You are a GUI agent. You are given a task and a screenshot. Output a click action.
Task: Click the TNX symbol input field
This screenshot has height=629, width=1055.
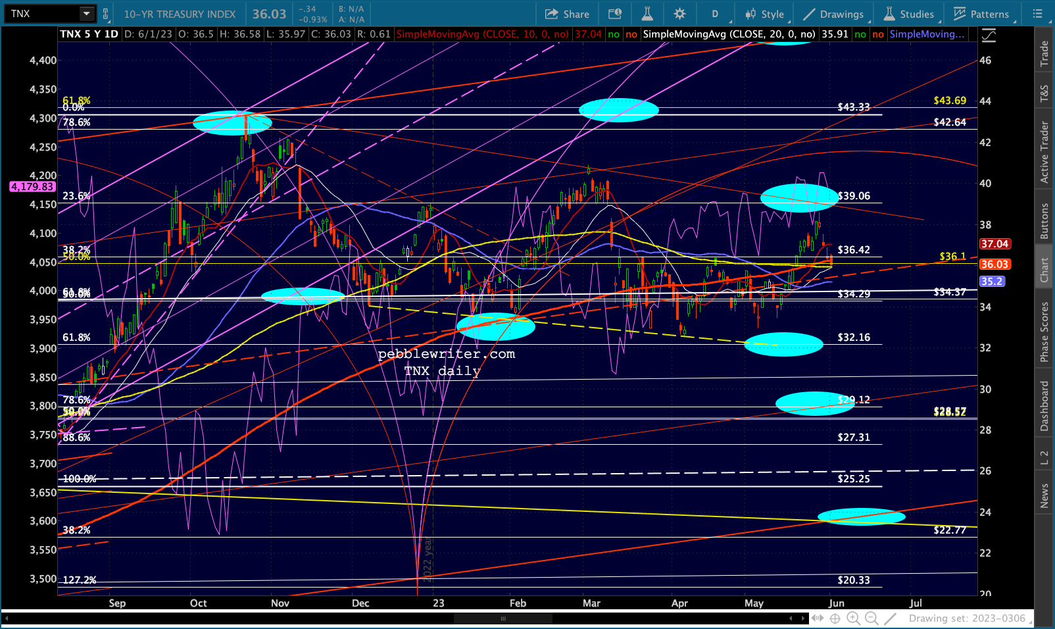point(41,13)
